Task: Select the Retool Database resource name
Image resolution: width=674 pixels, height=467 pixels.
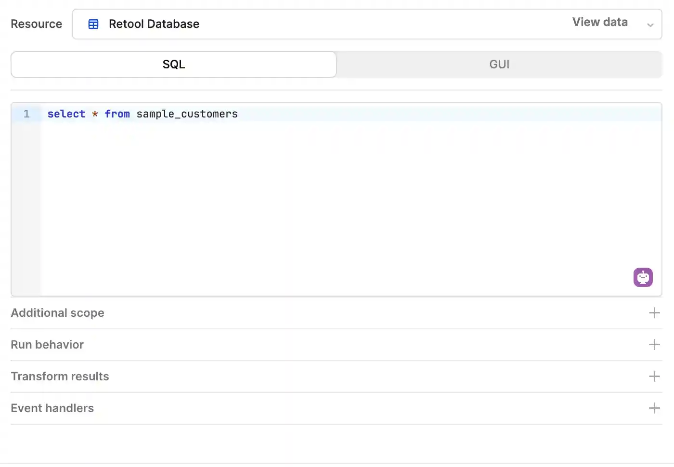Action: tap(154, 24)
